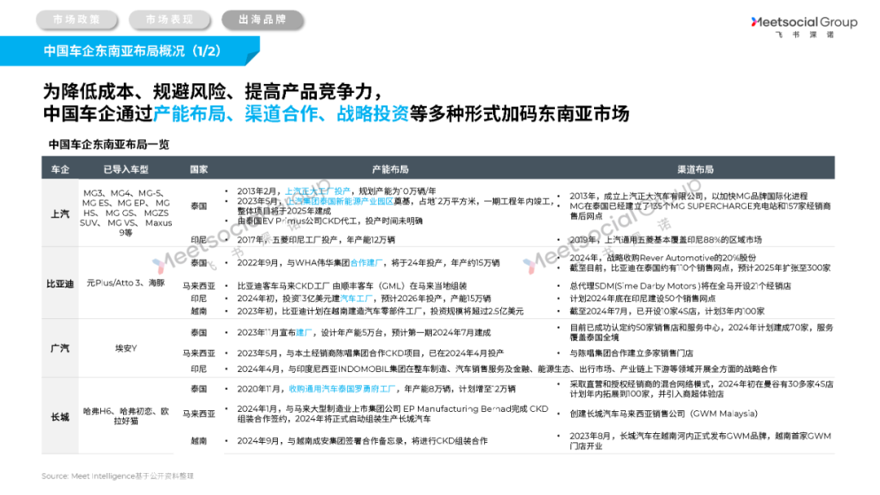
Task: Click the 已导入车型 column header
Action: (125, 169)
